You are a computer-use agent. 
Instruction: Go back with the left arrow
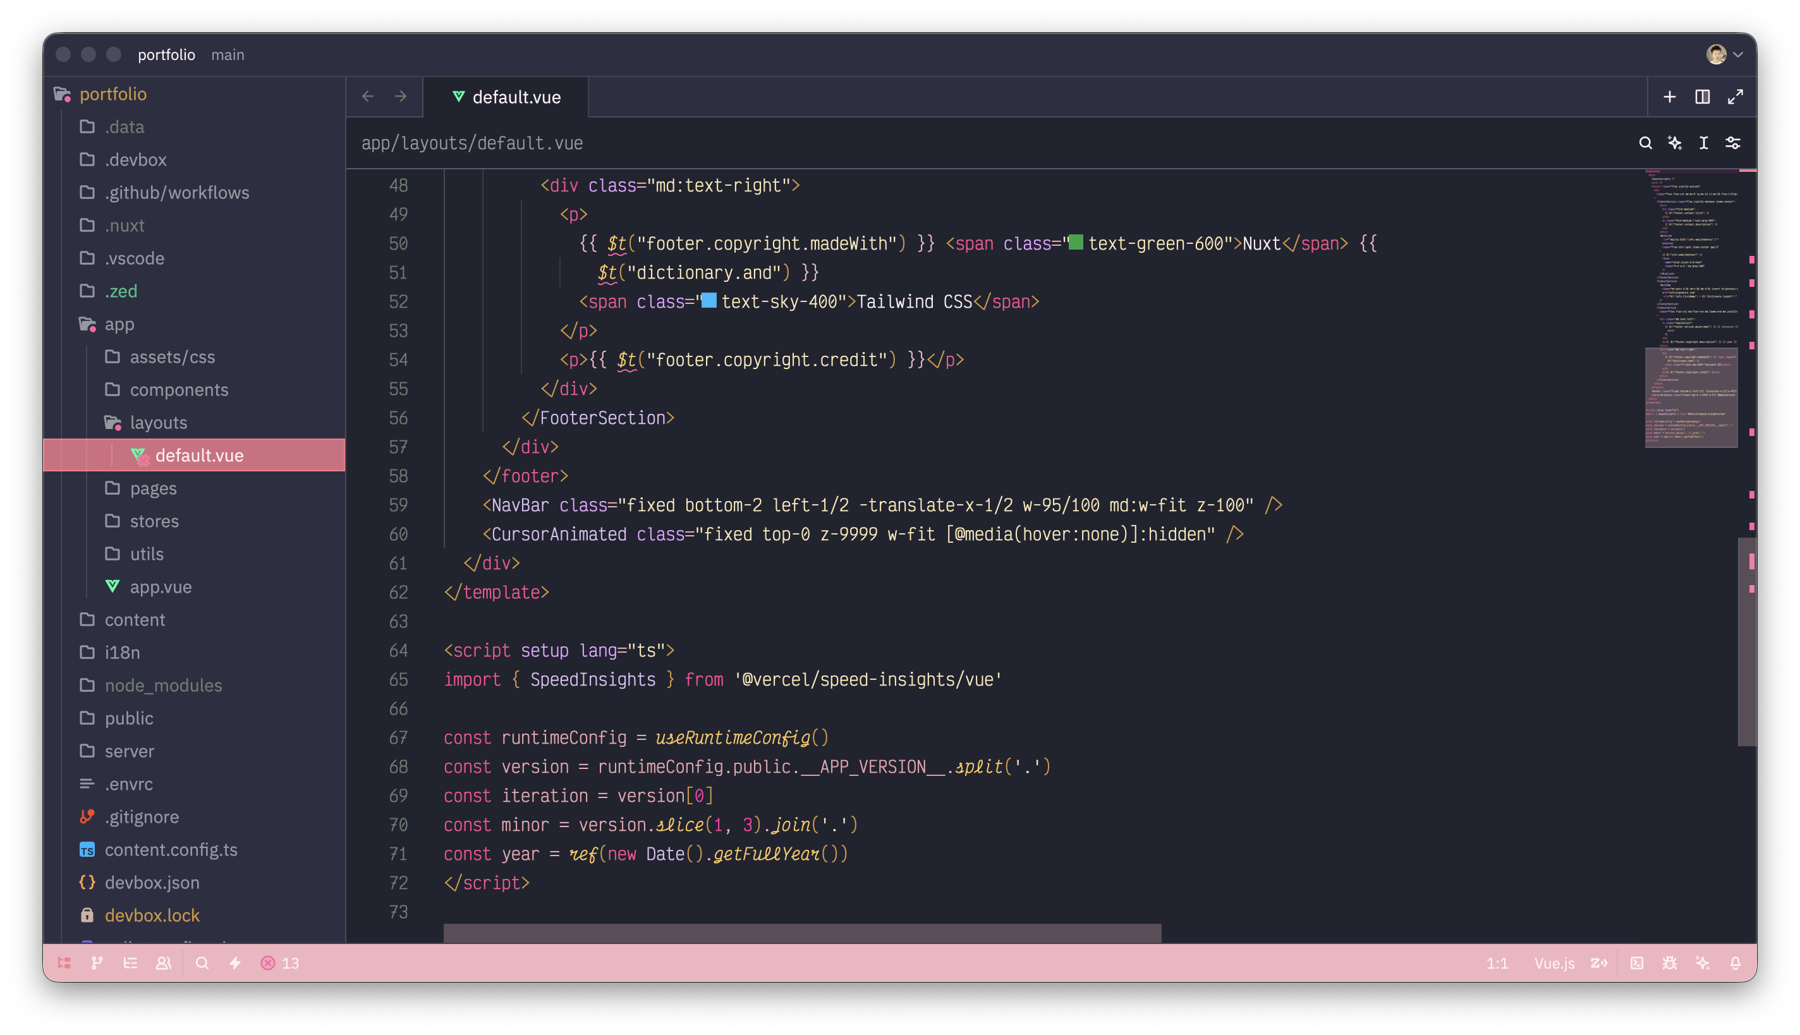[368, 97]
